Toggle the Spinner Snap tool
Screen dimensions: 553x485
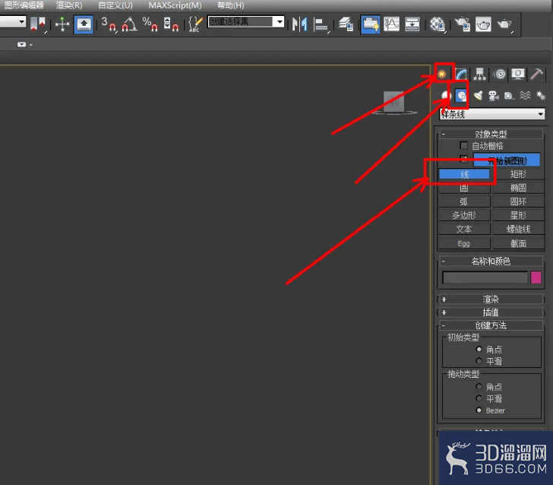171,24
